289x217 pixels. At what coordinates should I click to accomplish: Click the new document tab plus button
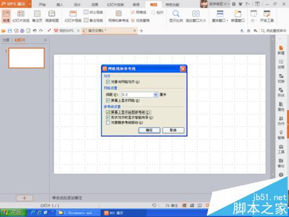coord(141,31)
